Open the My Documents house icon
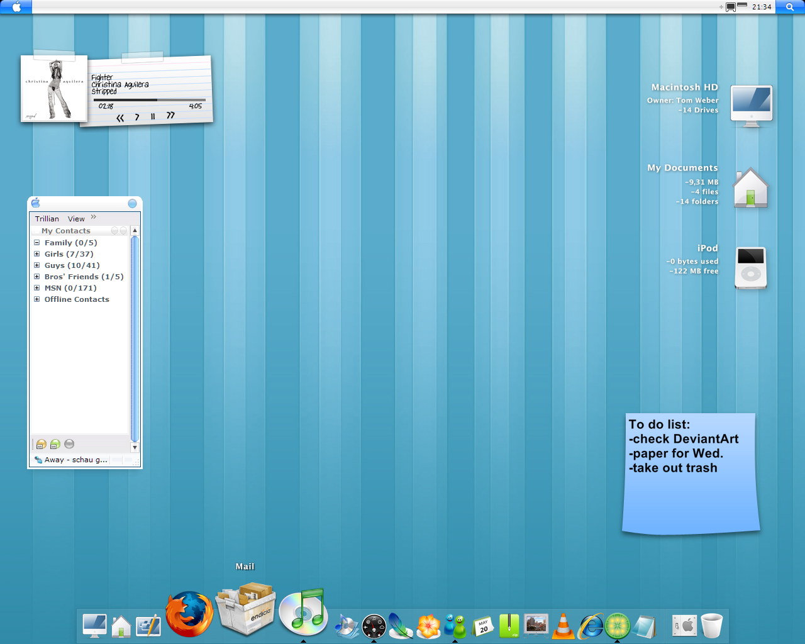The width and height of the screenshot is (805, 644). pyautogui.click(x=750, y=187)
